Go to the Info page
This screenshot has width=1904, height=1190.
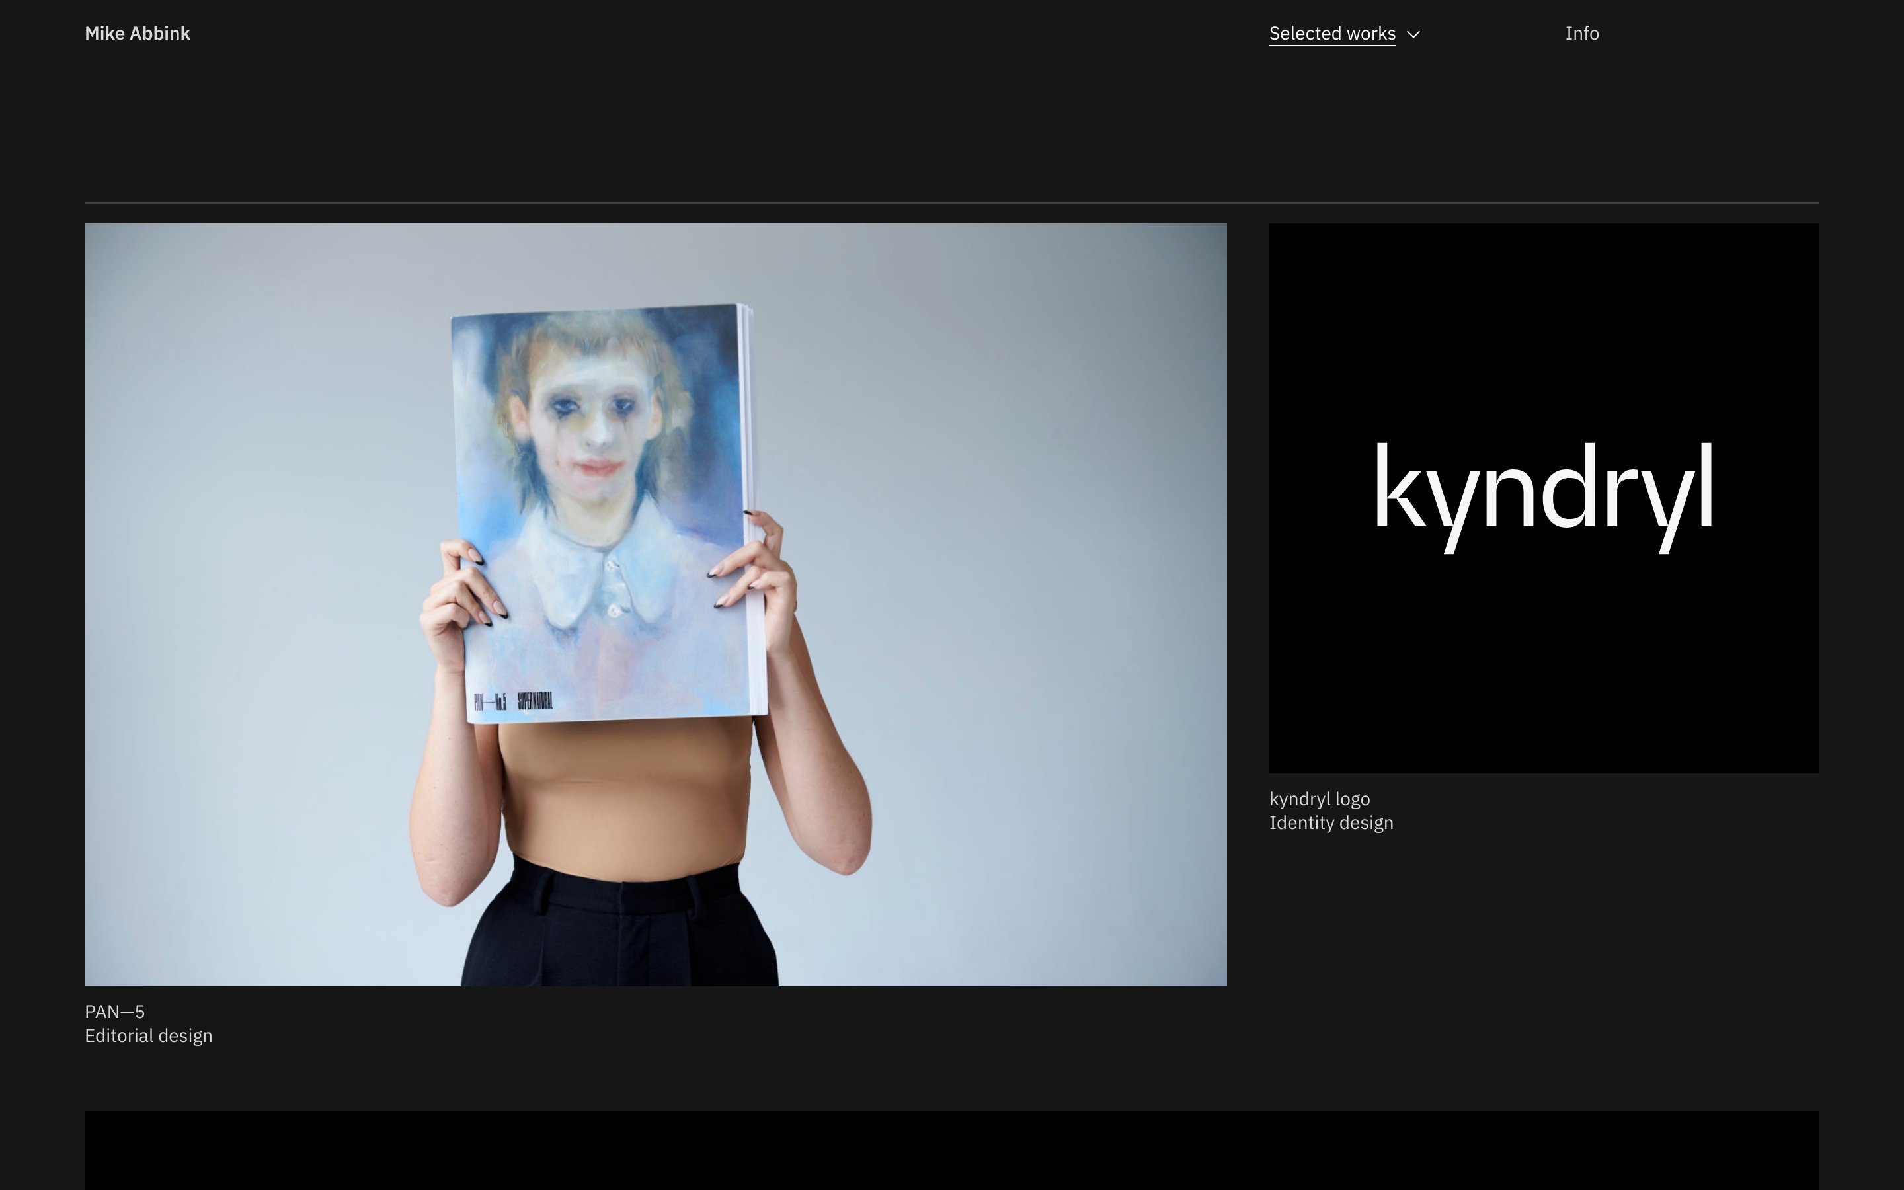[1581, 33]
